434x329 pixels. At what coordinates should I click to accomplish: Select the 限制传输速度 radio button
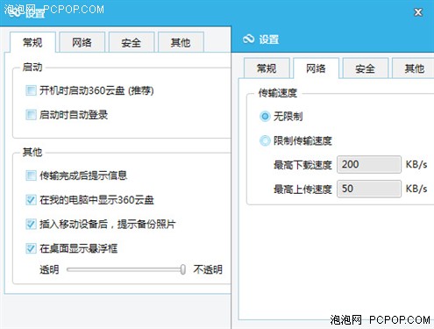tap(265, 140)
